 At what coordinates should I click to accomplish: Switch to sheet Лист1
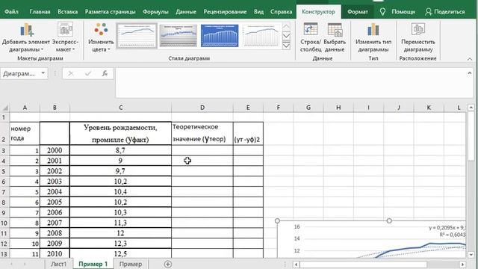[58, 264]
